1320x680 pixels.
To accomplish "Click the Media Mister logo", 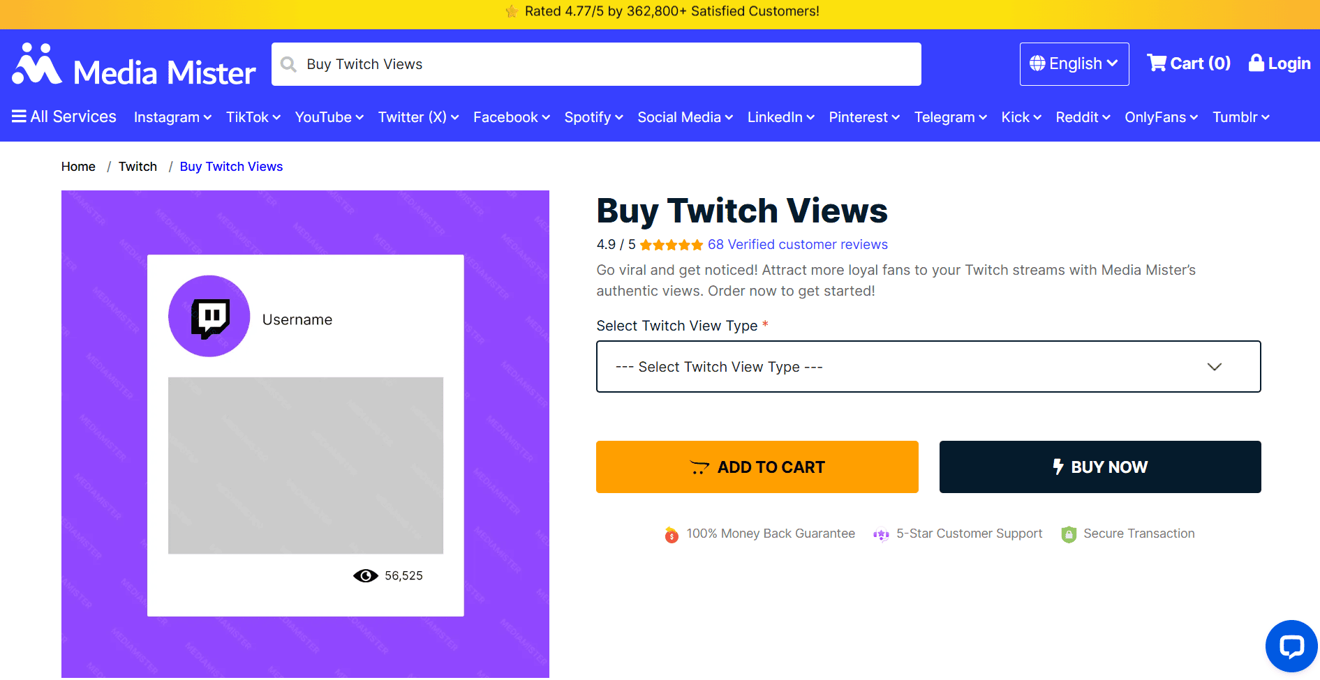I will (x=134, y=66).
